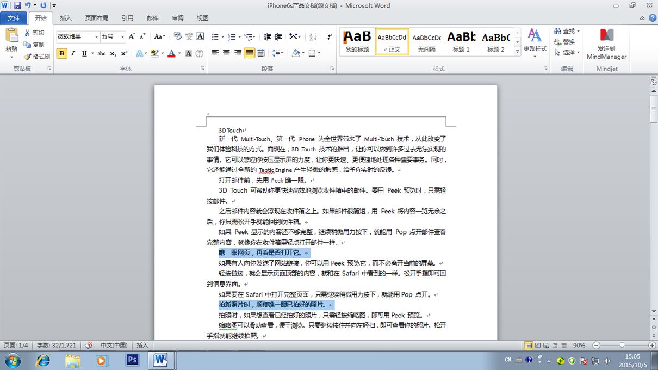
Task: Click Change Styles (更改样式) button
Action: (535, 44)
